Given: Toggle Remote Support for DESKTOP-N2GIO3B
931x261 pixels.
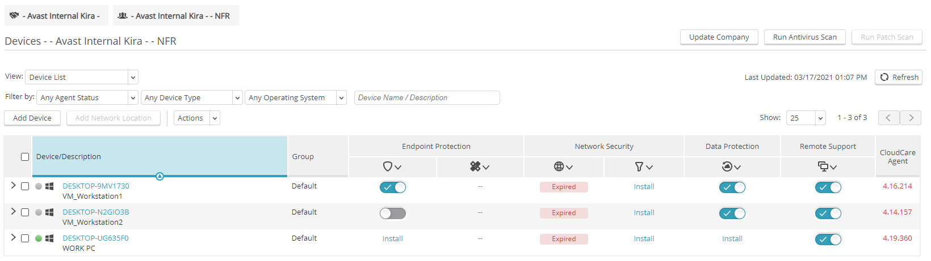Looking at the screenshot, I should pos(828,213).
